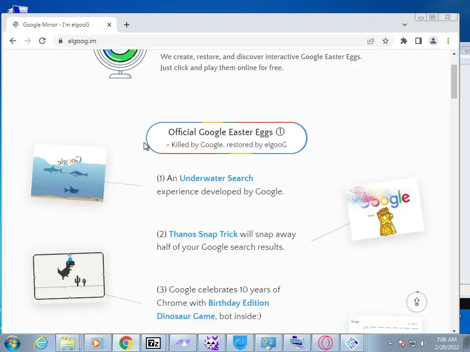The height and width of the screenshot is (352, 470).
Task: Open the tab search chevron
Action: (x=405, y=25)
